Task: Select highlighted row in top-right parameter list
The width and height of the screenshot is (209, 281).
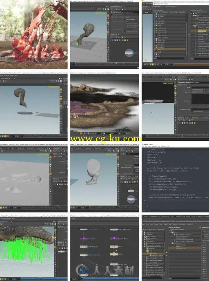Action: pos(170,49)
